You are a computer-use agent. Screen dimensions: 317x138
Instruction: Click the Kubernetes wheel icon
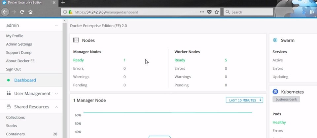tap(275, 92)
